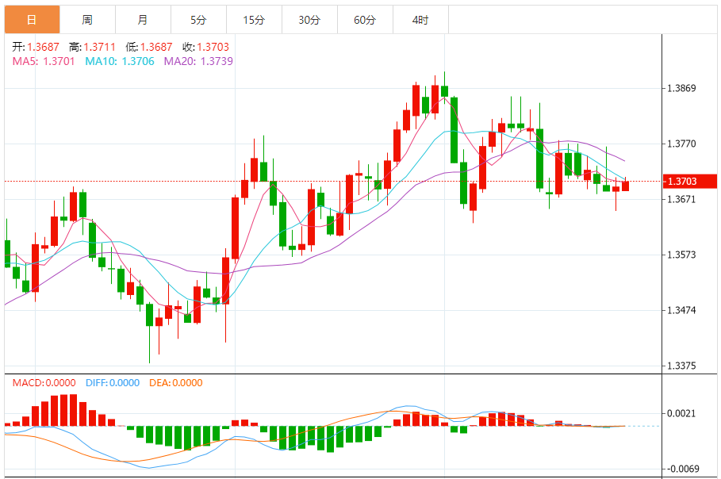
Task: Click the red 1.3703 current price tag
Action: (689, 181)
